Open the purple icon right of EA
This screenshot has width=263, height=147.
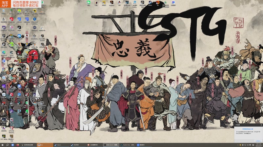coord(173,3)
